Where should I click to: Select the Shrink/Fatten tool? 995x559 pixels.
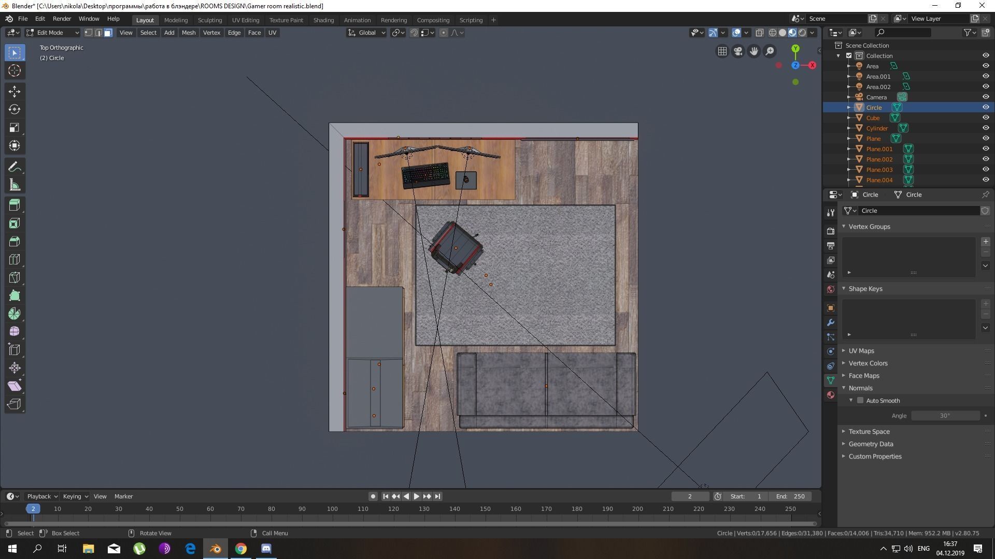click(15, 368)
